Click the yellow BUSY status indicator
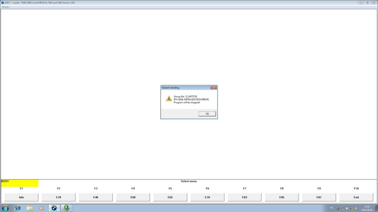The height and width of the screenshot is (212, 378). coord(20,183)
